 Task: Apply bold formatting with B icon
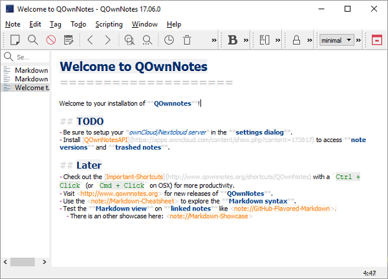point(233,40)
